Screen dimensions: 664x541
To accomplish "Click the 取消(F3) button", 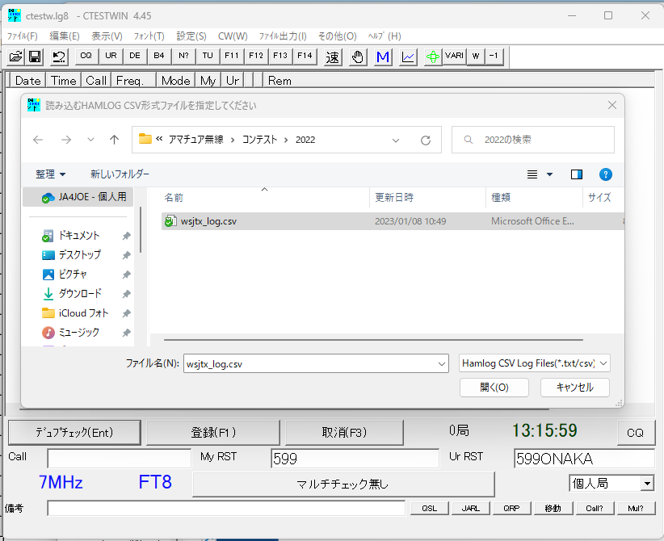I will point(344,433).
